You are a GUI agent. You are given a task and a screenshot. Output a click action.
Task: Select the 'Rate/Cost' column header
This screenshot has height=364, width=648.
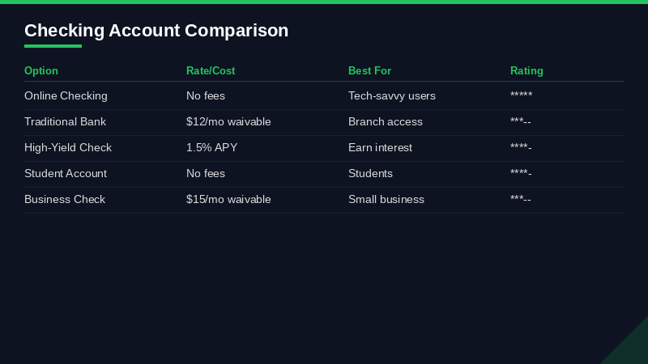(x=211, y=71)
